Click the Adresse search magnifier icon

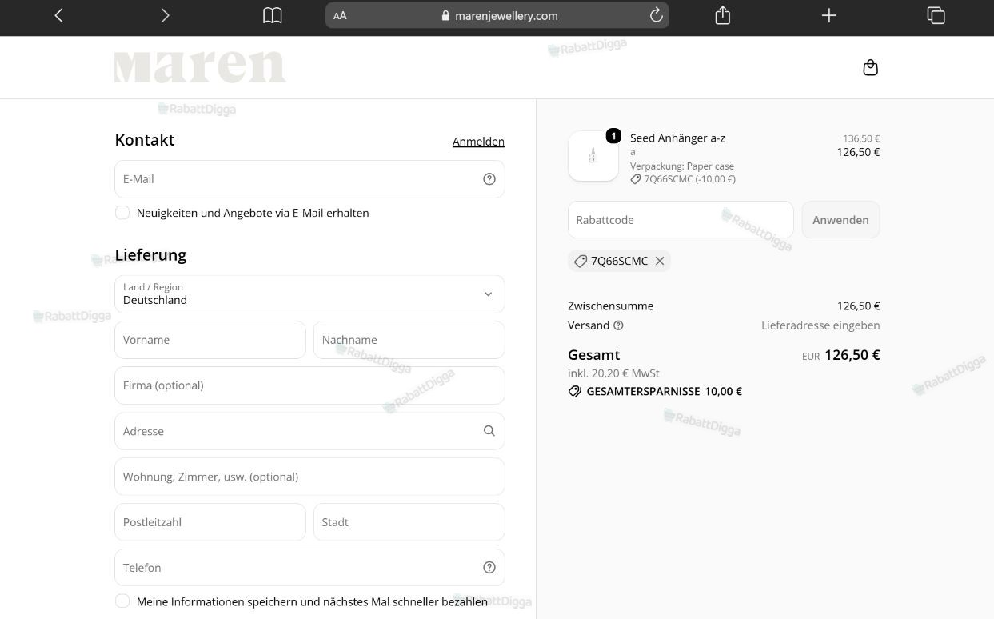pos(489,431)
